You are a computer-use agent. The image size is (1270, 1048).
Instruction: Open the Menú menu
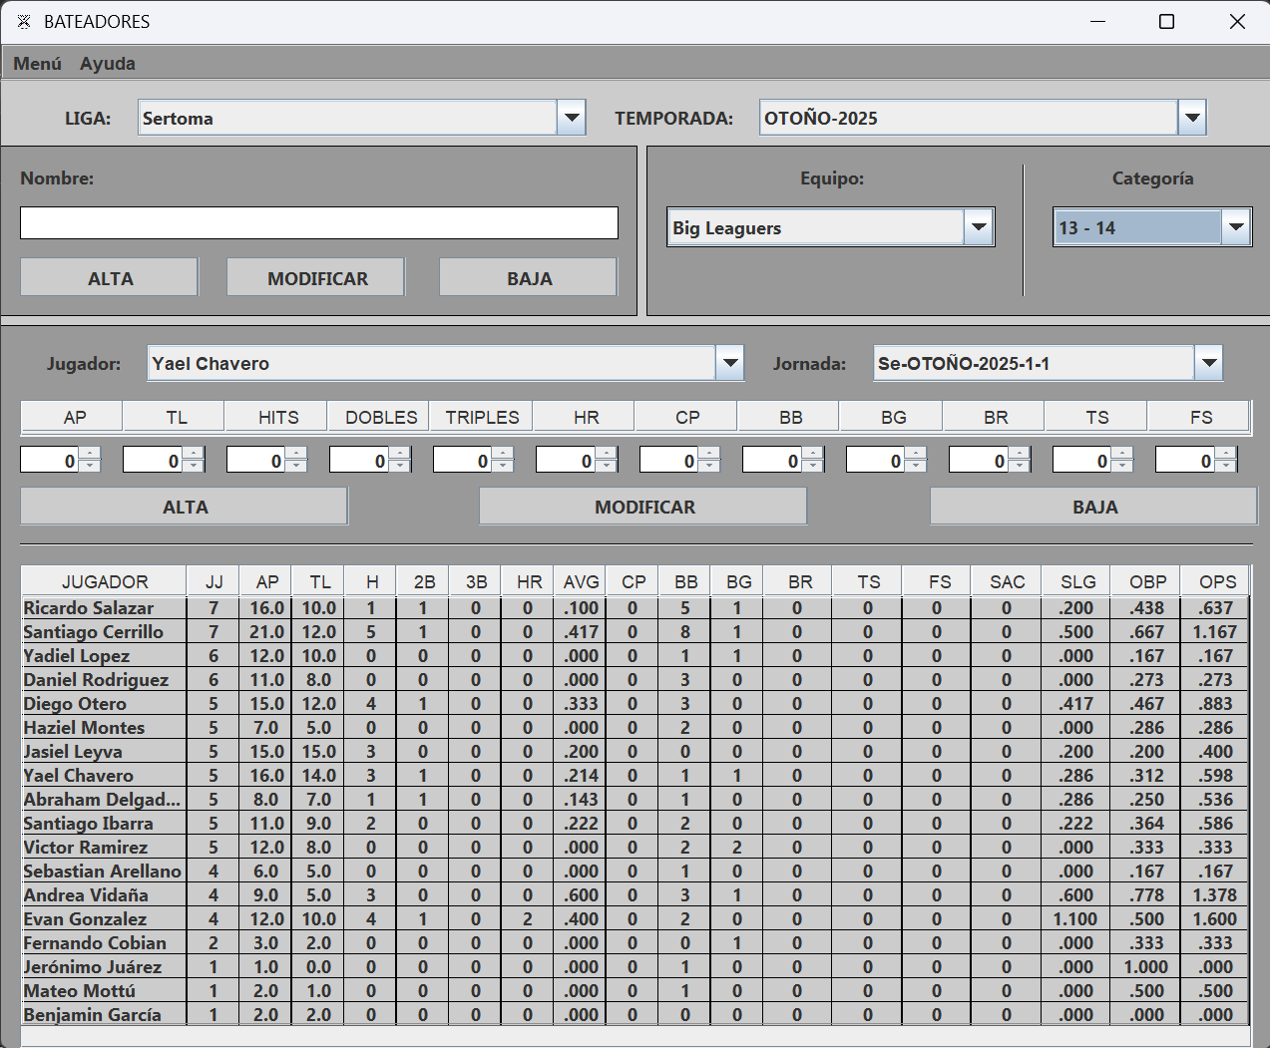click(37, 64)
